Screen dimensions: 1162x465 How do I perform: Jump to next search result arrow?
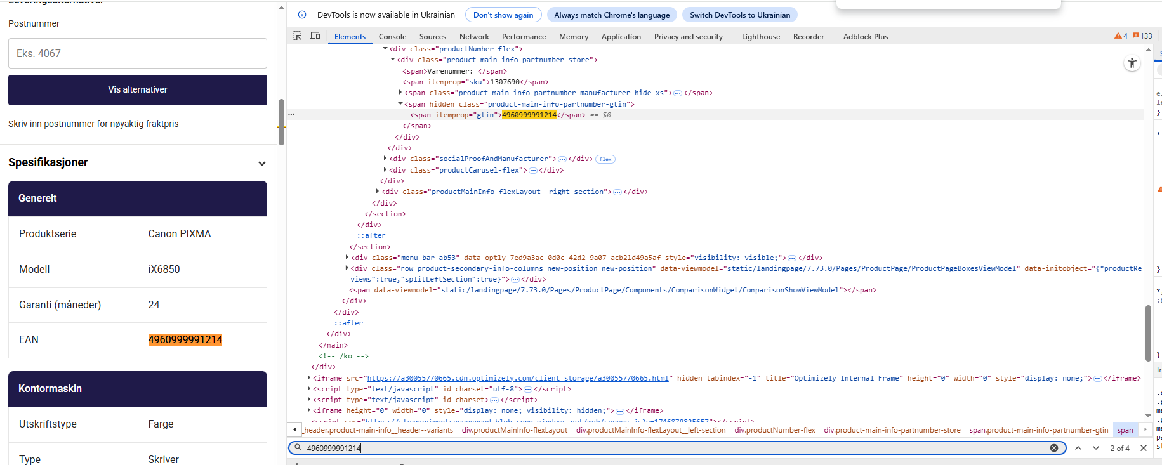(1096, 448)
